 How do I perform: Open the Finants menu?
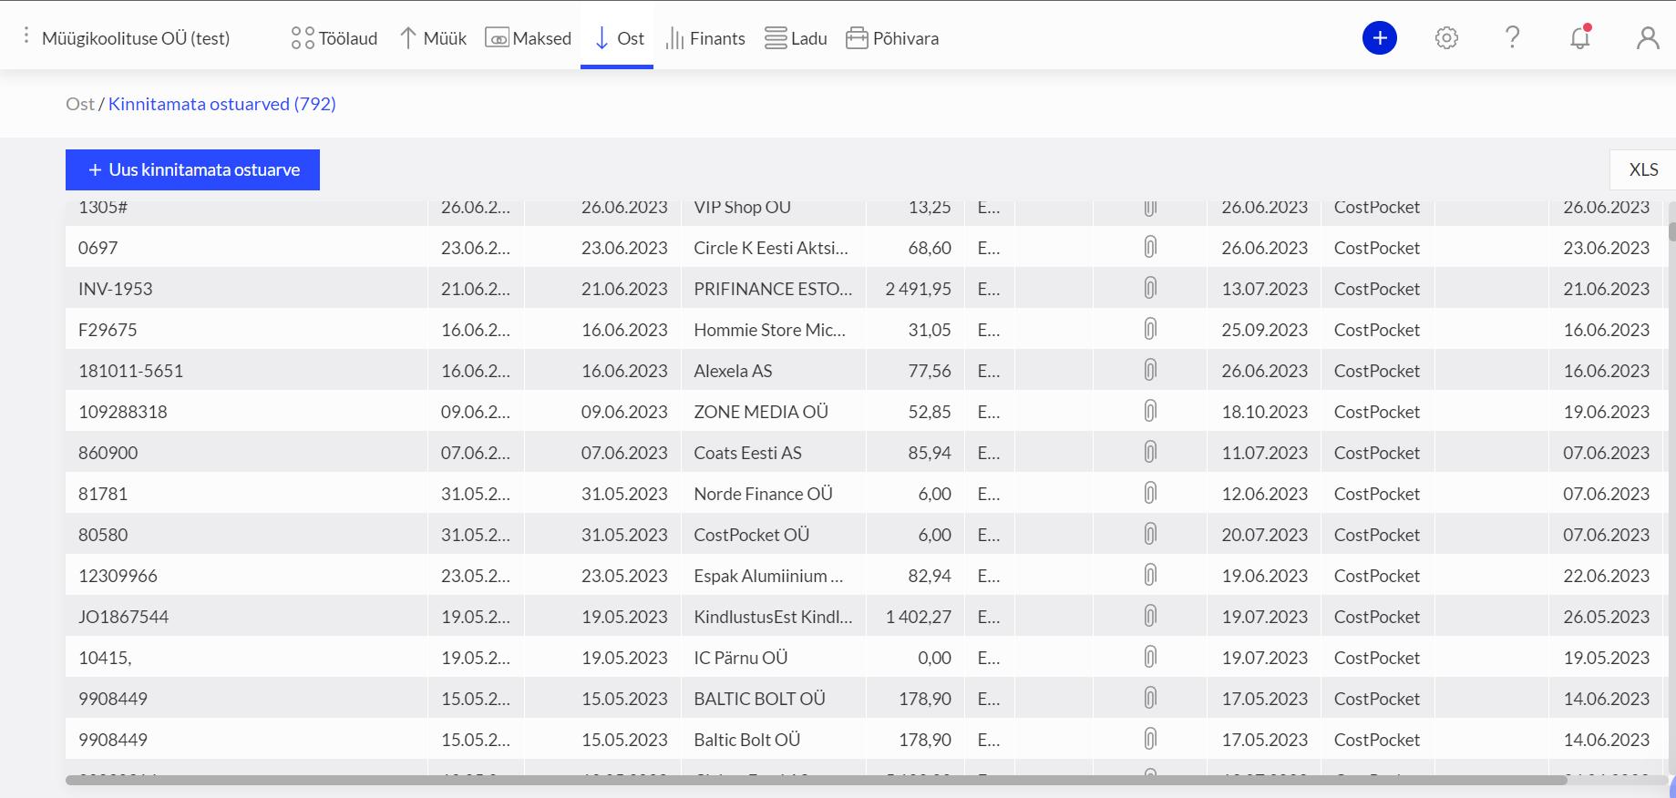click(x=705, y=38)
